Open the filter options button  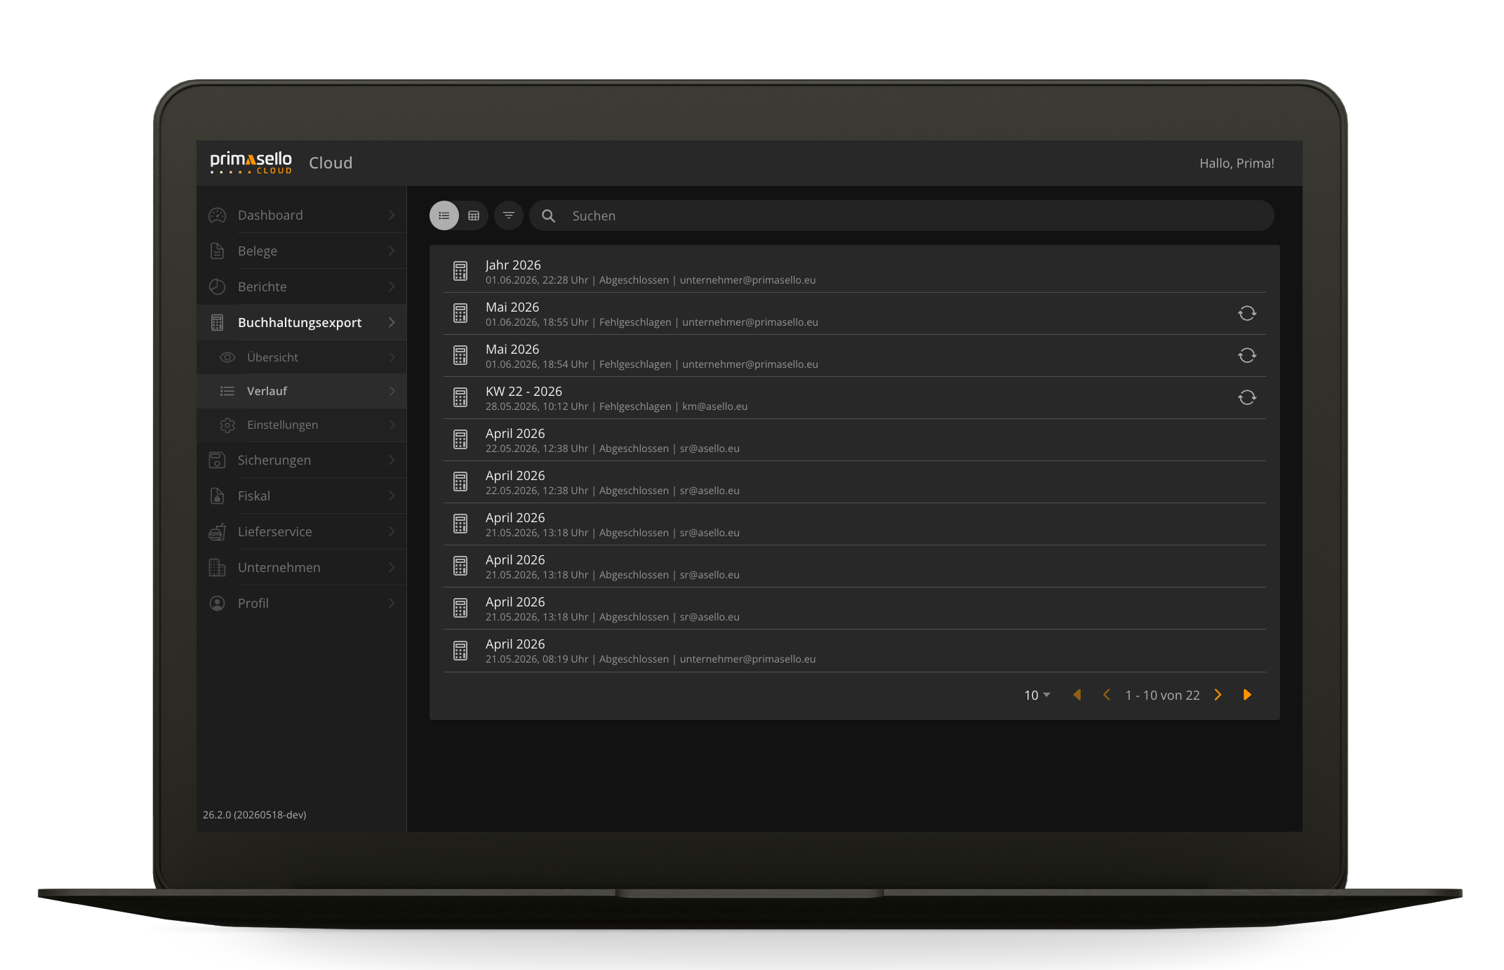pyautogui.click(x=509, y=215)
